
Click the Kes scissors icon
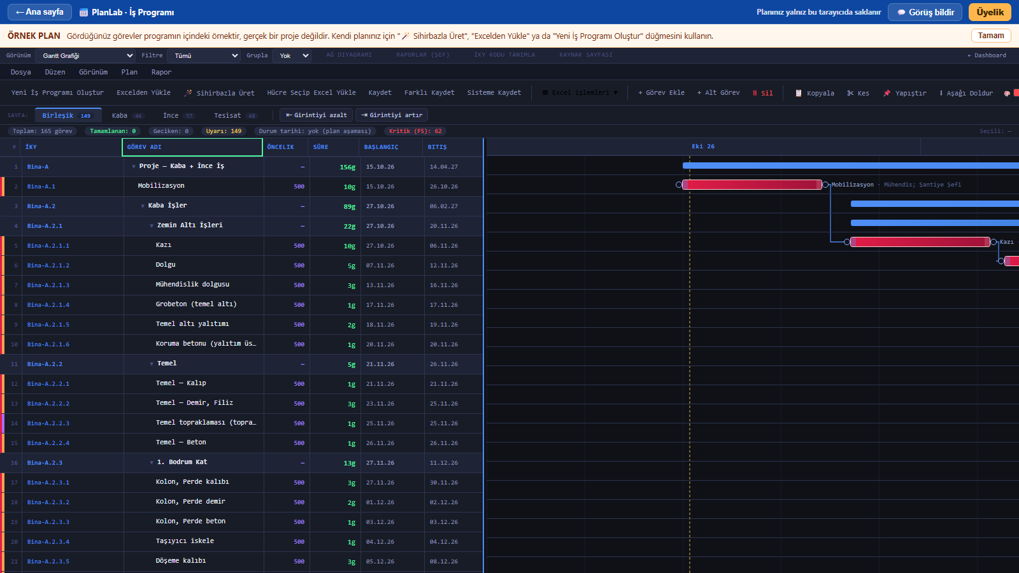point(850,93)
